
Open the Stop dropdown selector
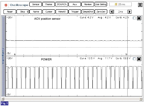[23, 12]
